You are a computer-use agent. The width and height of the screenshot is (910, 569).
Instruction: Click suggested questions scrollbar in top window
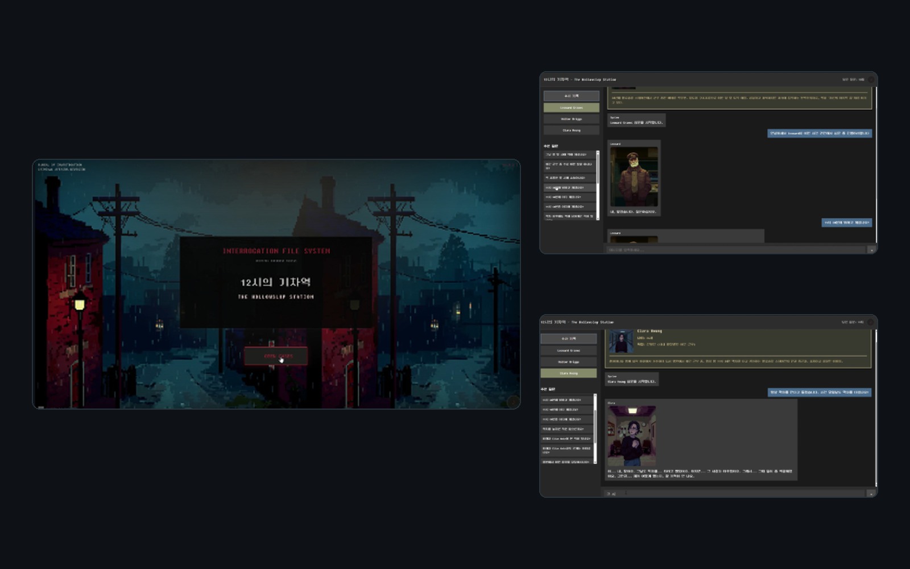tap(597, 185)
